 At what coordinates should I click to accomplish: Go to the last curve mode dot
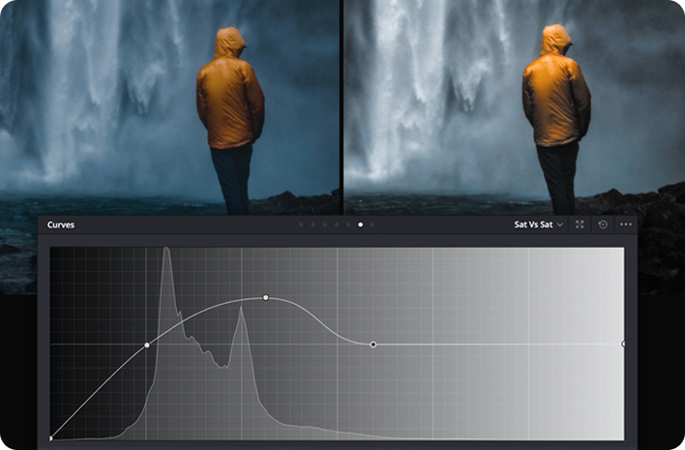click(x=372, y=225)
